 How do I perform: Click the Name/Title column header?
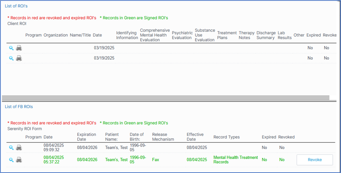[80, 35]
